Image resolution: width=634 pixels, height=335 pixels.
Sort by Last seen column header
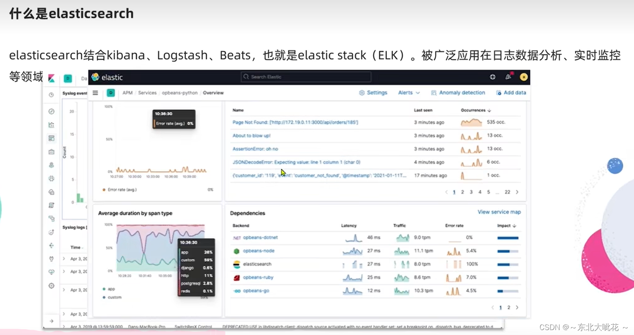[x=423, y=110]
